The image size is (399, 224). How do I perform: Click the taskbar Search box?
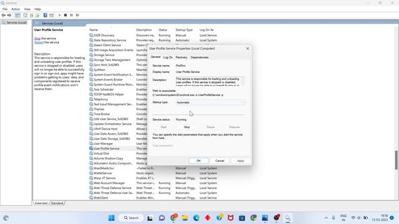[x=131, y=218]
